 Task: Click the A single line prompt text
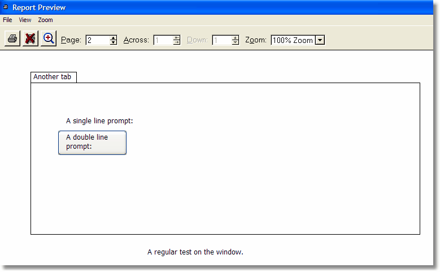pyautogui.click(x=99, y=121)
